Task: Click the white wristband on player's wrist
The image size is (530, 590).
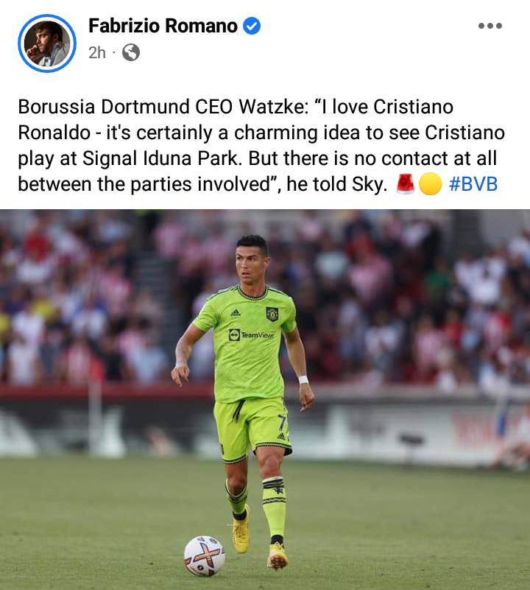Action: pos(303,379)
